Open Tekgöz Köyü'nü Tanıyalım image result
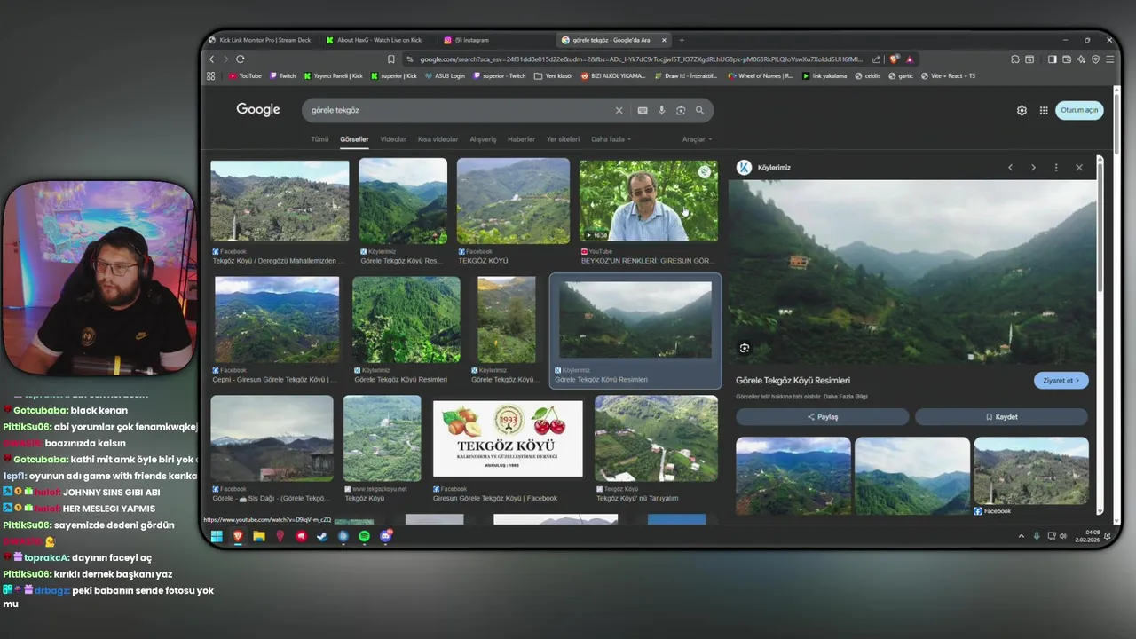 (x=656, y=438)
